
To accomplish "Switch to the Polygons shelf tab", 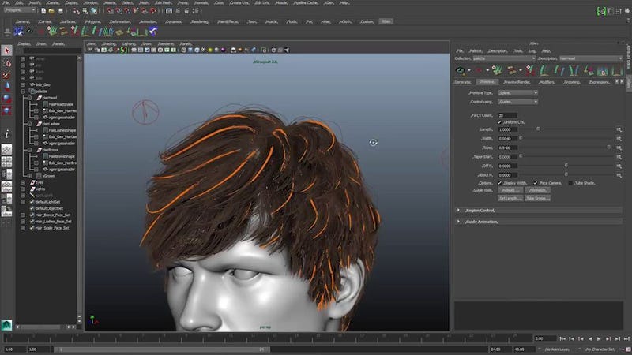I will point(92,22).
